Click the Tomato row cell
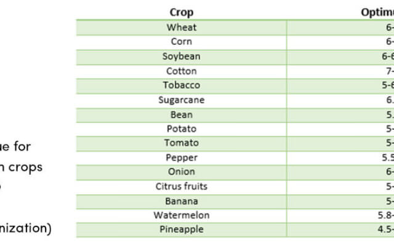Image resolution: width=394 pixels, height=246 pixels. [x=182, y=143]
